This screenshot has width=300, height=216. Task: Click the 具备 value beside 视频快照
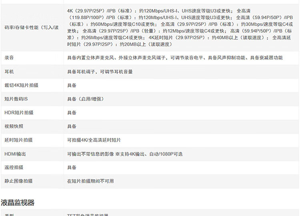click(72, 126)
